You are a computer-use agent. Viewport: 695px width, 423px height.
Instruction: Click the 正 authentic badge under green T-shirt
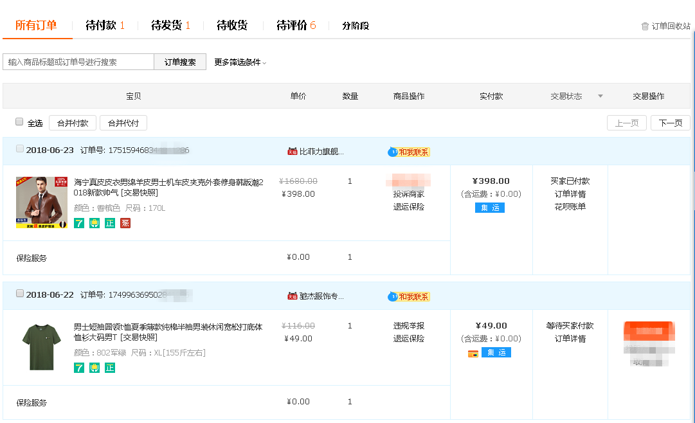point(110,368)
